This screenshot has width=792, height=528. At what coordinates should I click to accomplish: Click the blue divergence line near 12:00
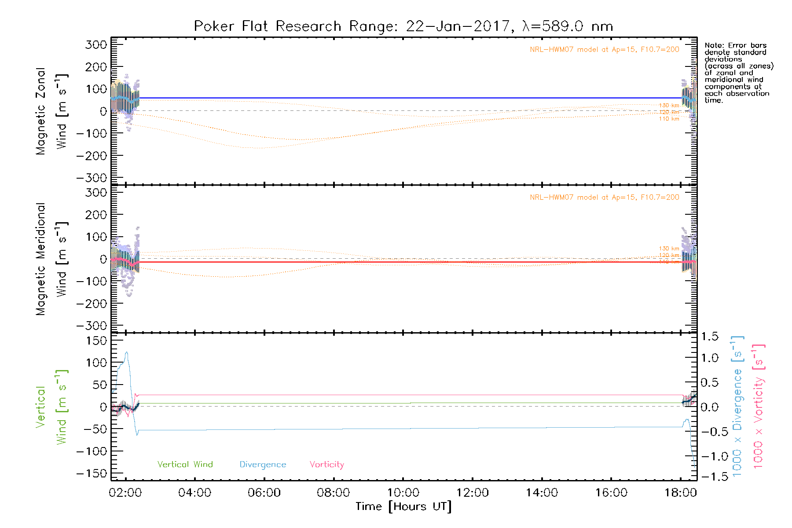[473, 428]
